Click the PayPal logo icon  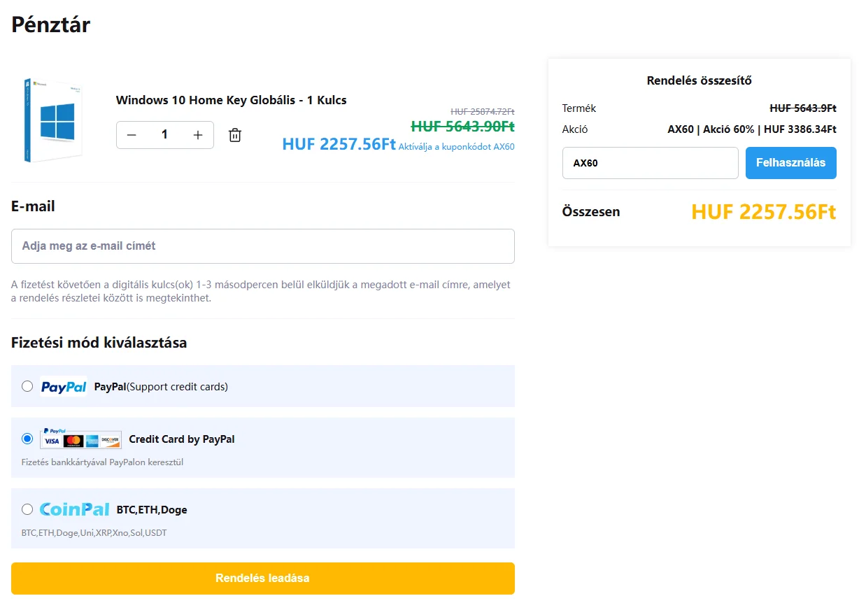pyautogui.click(x=64, y=386)
